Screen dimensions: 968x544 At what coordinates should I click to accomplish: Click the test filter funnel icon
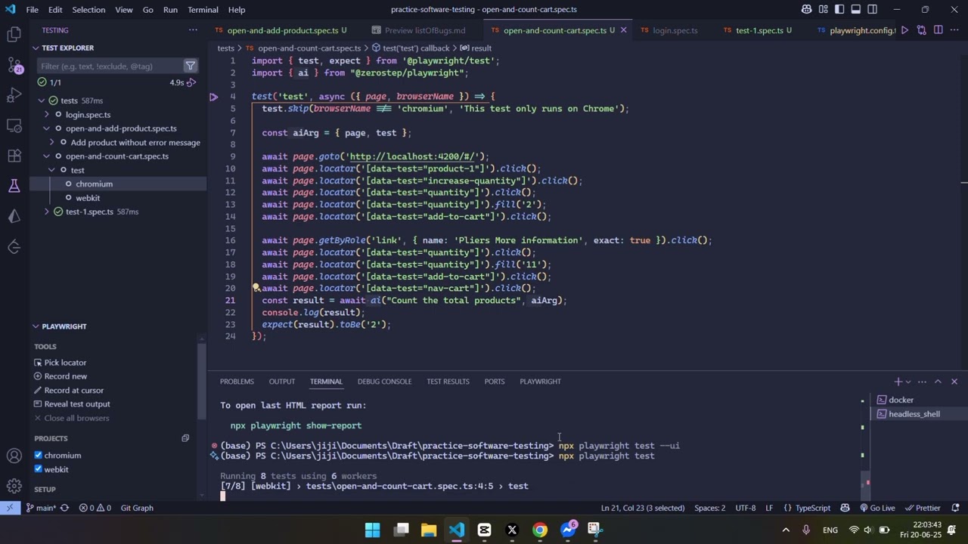tap(191, 66)
